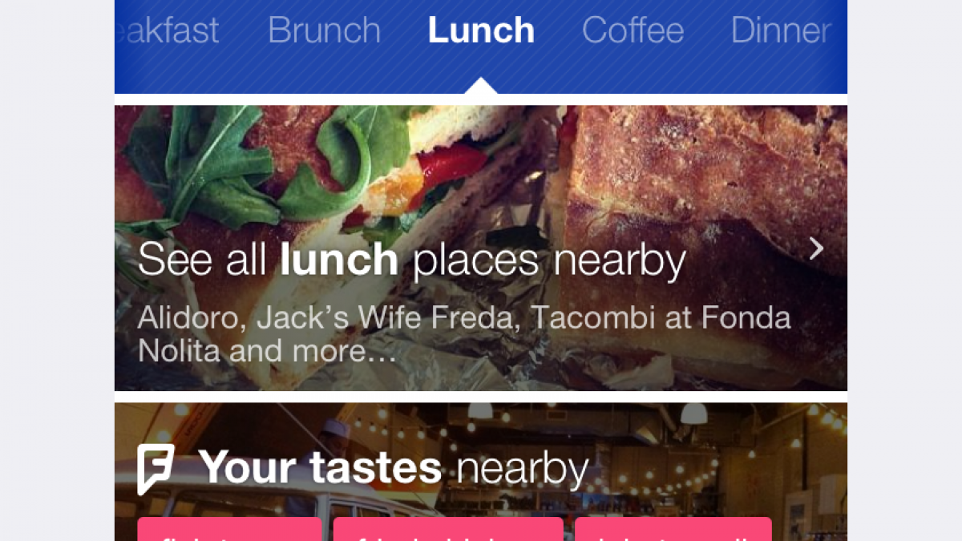This screenshot has width=962, height=541.
Task: Click the right chevron on lunch banner
Action: [816, 248]
